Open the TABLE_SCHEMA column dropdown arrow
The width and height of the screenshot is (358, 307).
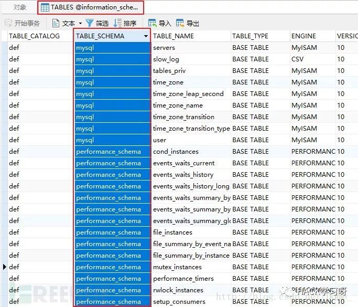click(x=146, y=36)
